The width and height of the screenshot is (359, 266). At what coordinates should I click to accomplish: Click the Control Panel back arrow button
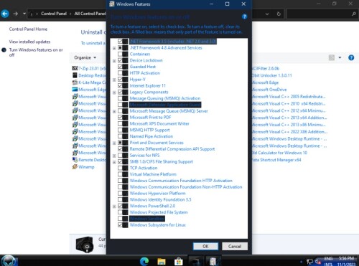(5, 14)
